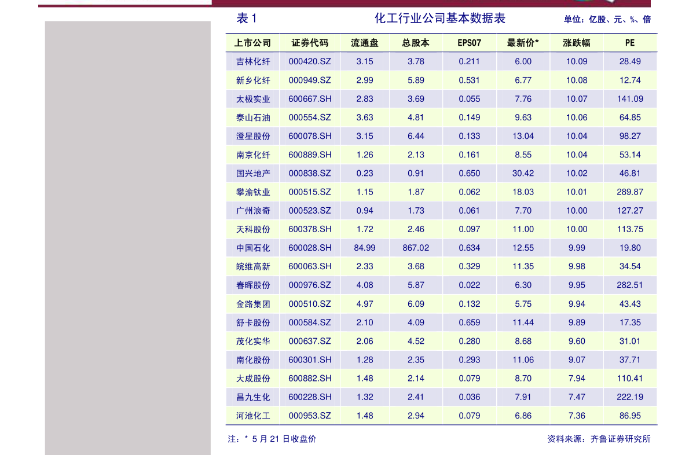Image resolution: width=689 pixels, height=455 pixels.
Task: Select company name 大成股份
Action: [252, 379]
